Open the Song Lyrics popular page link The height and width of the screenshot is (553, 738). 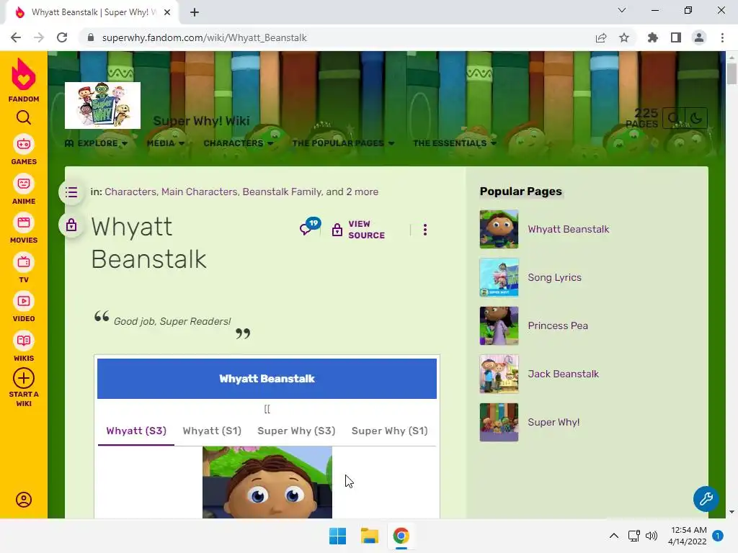pyautogui.click(x=554, y=277)
